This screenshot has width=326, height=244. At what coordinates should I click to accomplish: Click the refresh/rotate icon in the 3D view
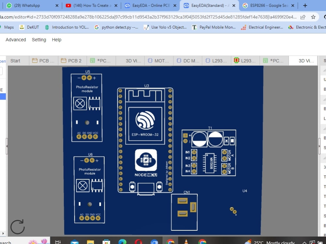click(x=18, y=227)
